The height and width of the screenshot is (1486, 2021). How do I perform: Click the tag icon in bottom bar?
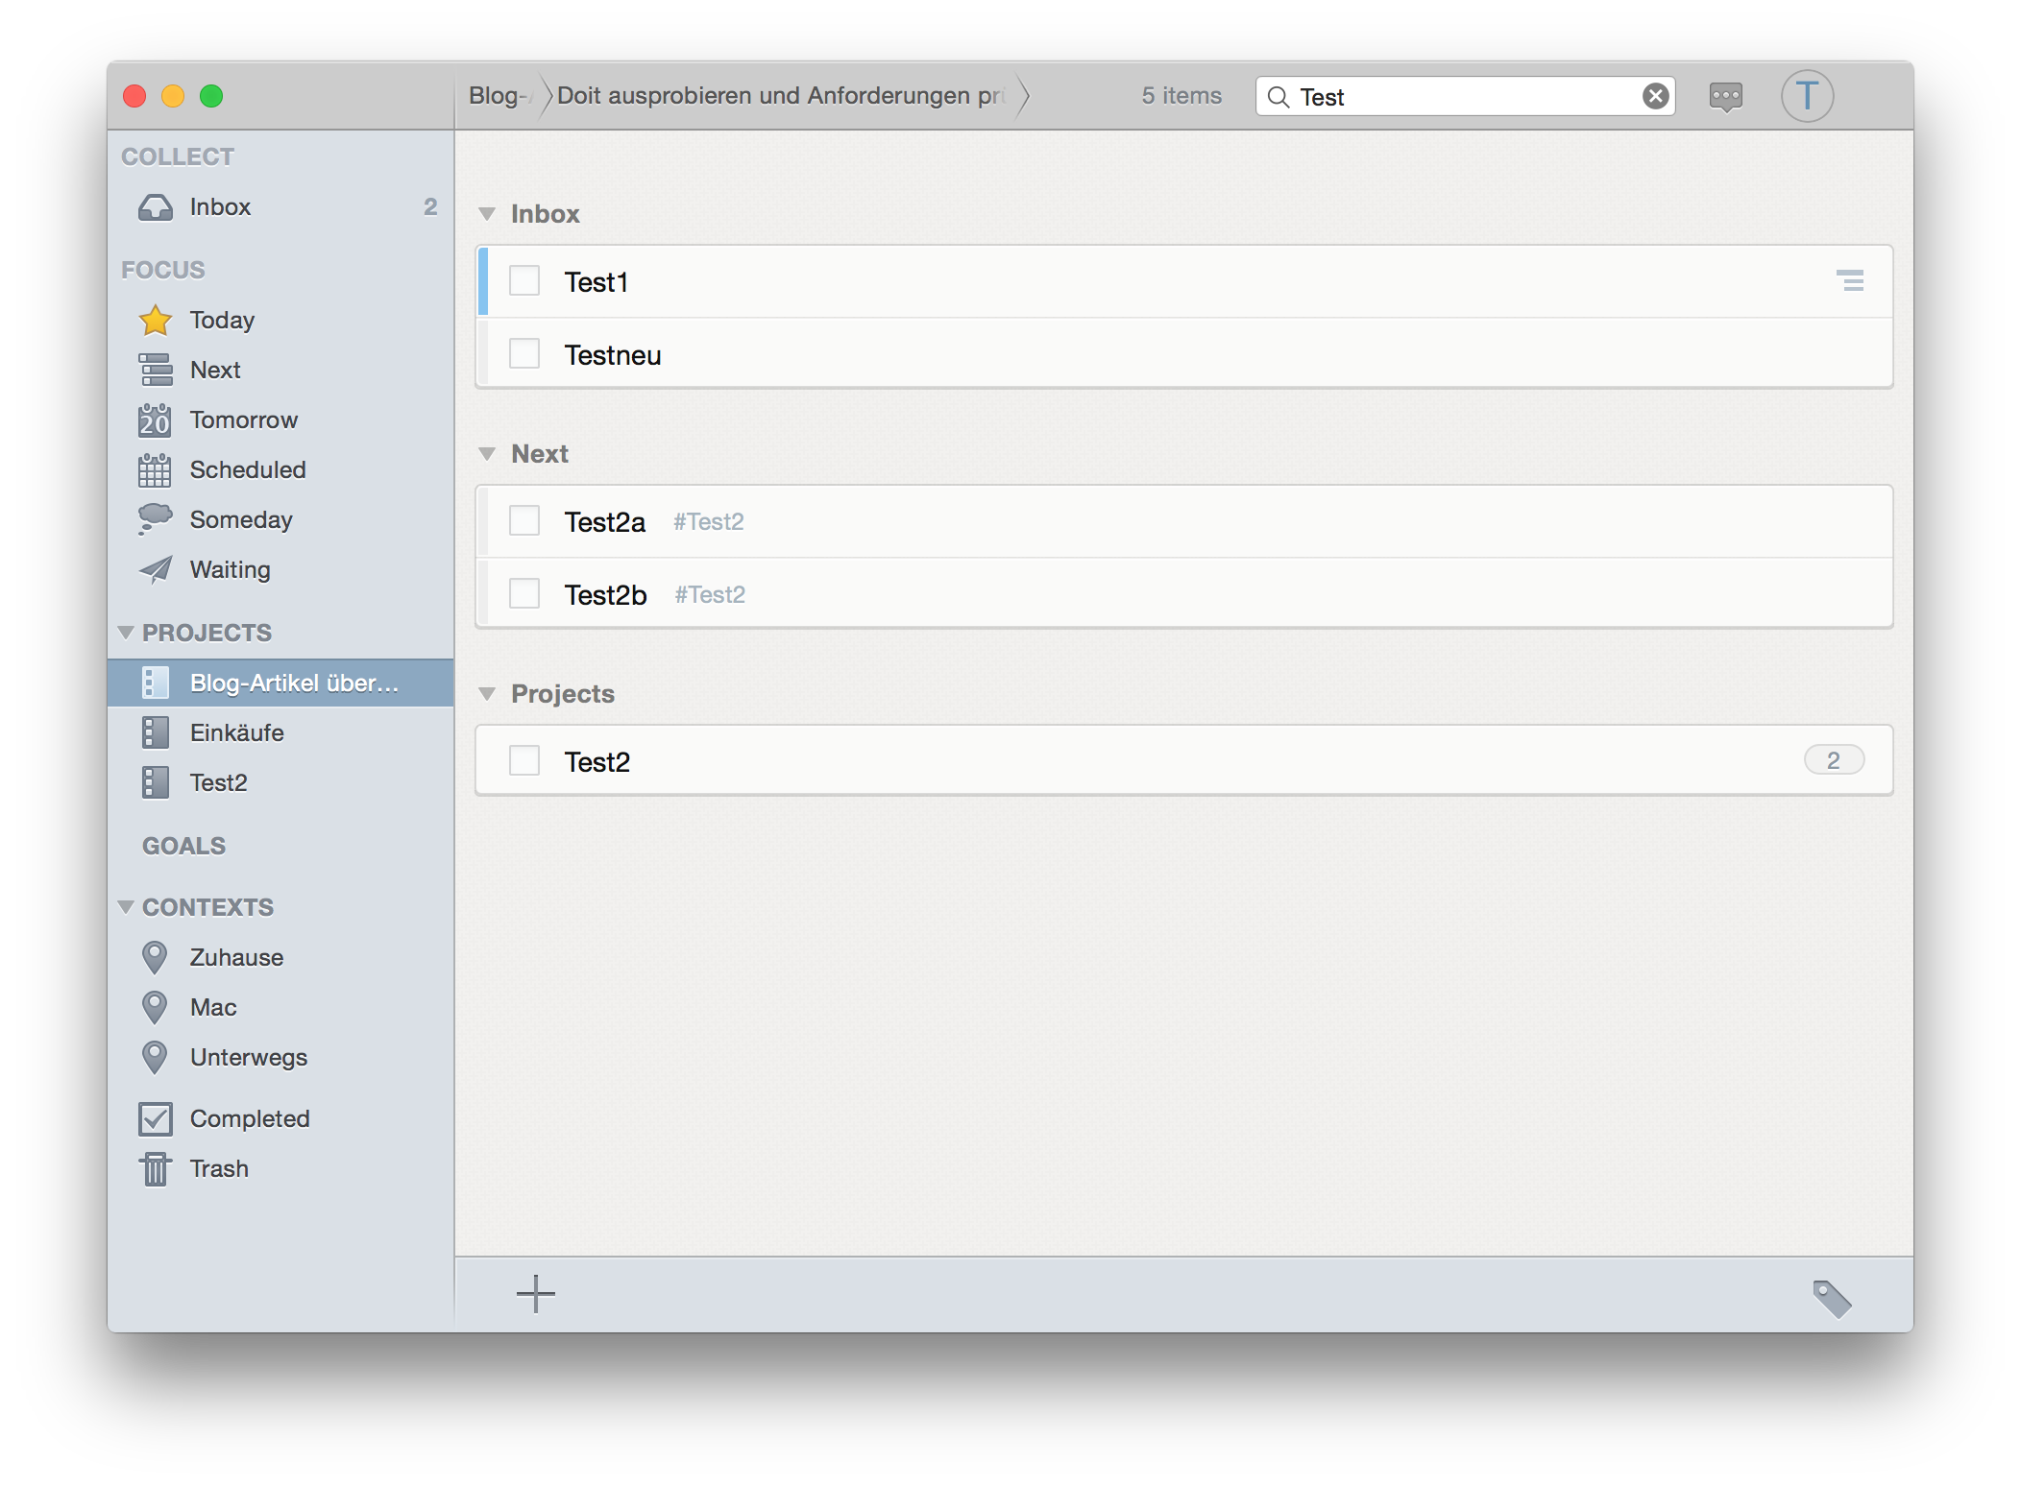tap(1832, 1299)
